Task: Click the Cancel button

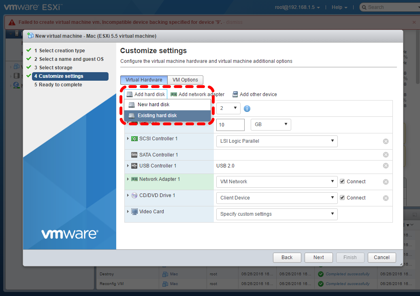Action: click(x=382, y=257)
